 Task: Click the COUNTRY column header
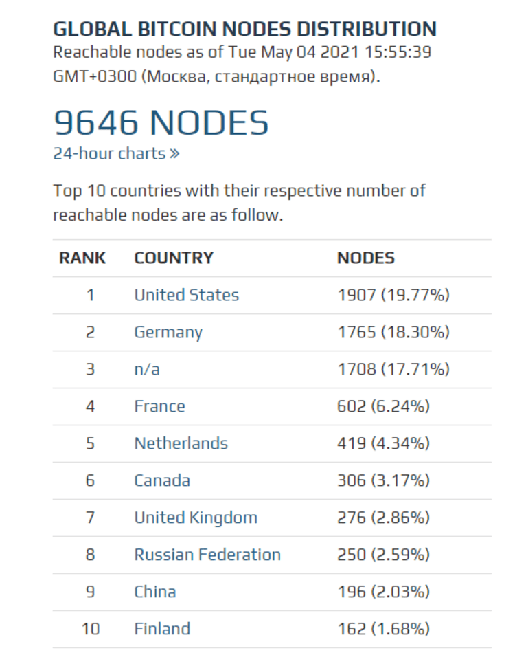tap(174, 258)
